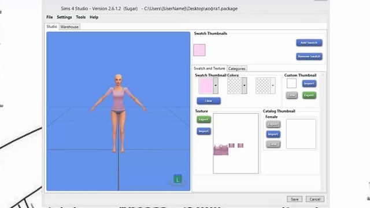Viewport: 370px width, 208px height.
Task: Export the texture with the green button
Action: tap(203, 120)
